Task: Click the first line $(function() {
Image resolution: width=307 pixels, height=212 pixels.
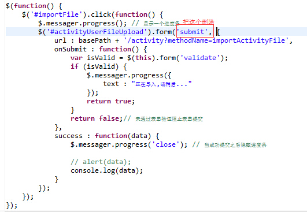Action: coord(34,6)
